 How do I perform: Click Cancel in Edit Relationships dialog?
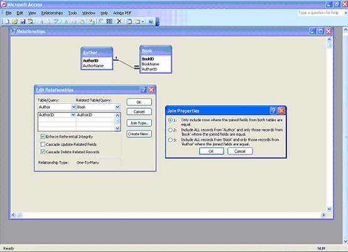(139, 112)
